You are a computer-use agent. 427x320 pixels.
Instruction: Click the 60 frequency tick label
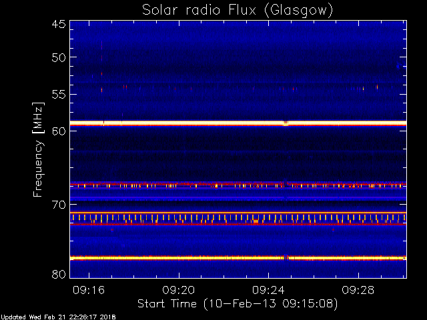click(x=59, y=131)
